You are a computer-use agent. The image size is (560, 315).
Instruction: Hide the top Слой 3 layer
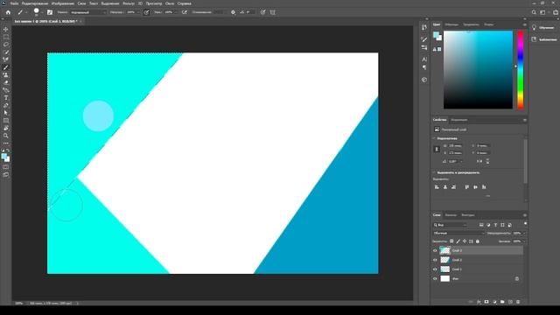tap(435, 251)
